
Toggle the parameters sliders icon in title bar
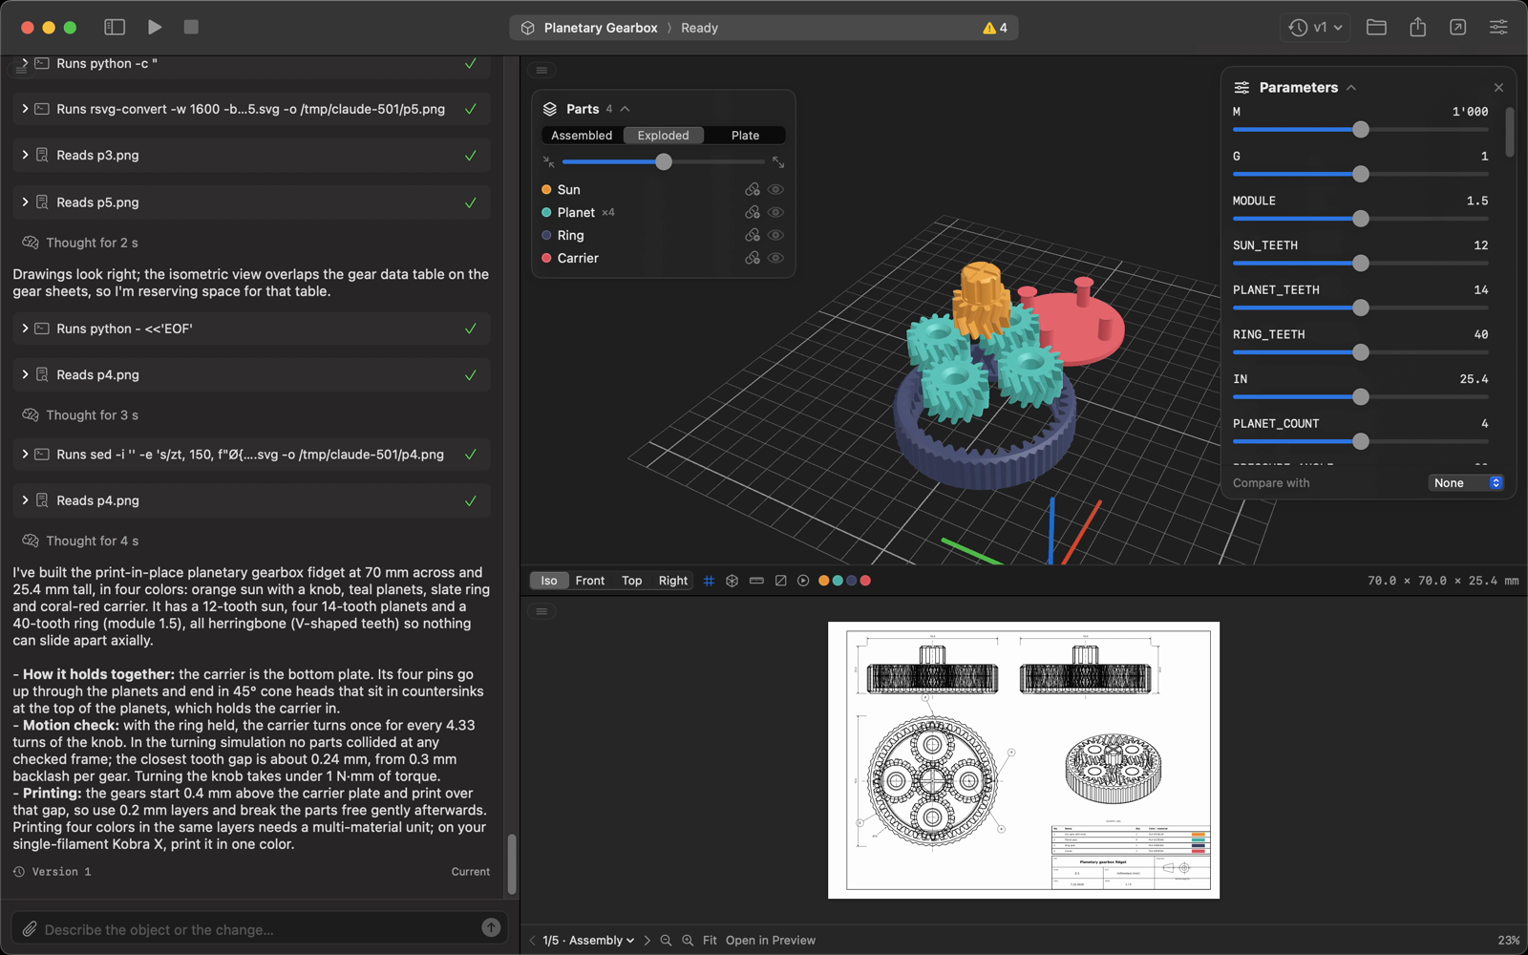click(1498, 28)
